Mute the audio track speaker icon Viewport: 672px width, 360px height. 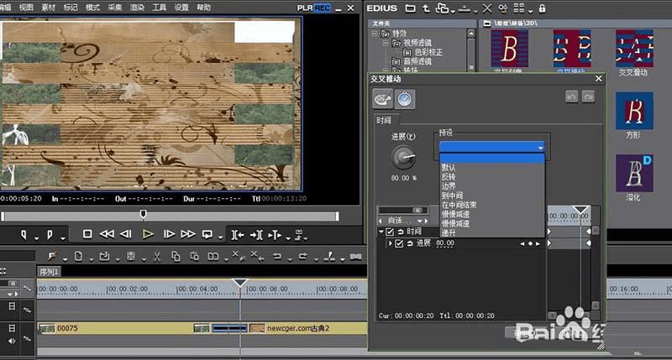[12, 341]
